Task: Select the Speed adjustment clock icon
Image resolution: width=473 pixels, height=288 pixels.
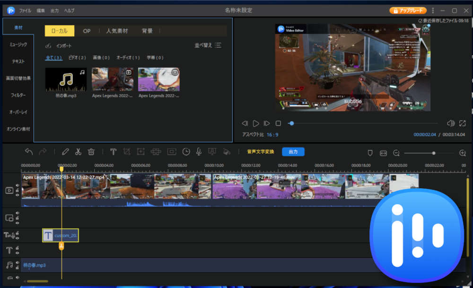Action: [x=185, y=152]
